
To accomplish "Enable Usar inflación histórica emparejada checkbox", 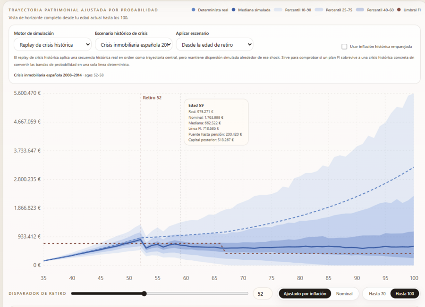I will coord(344,47).
